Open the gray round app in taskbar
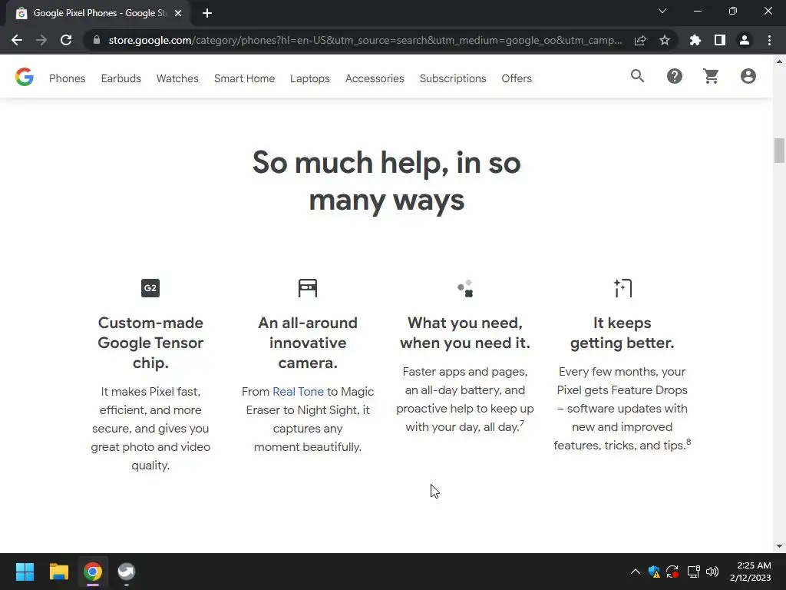This screenshot has height=590, width=786. point(127,572)
